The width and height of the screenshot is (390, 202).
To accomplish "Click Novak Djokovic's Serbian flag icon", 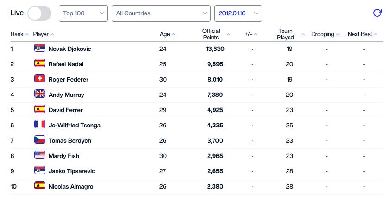I will point(40,48).
